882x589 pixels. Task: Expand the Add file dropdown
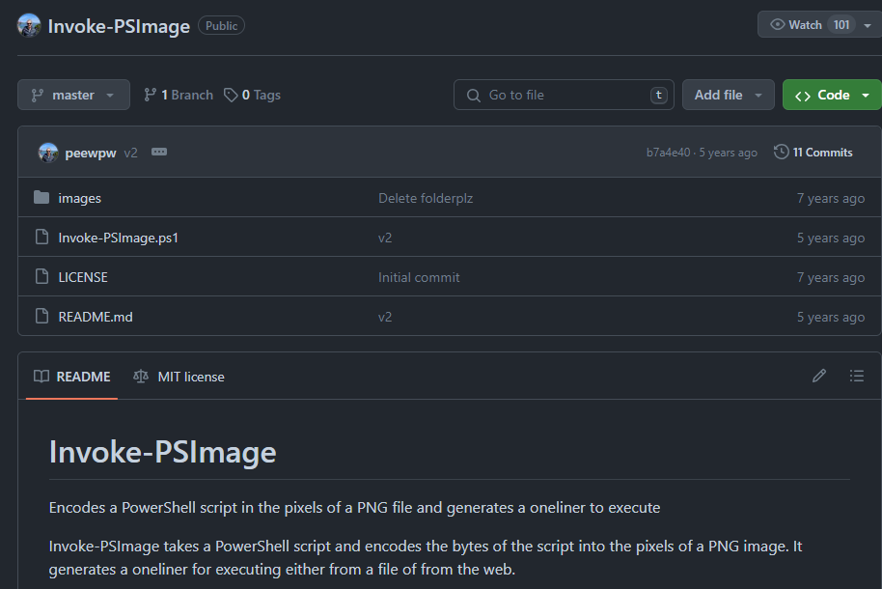point(729,95)
